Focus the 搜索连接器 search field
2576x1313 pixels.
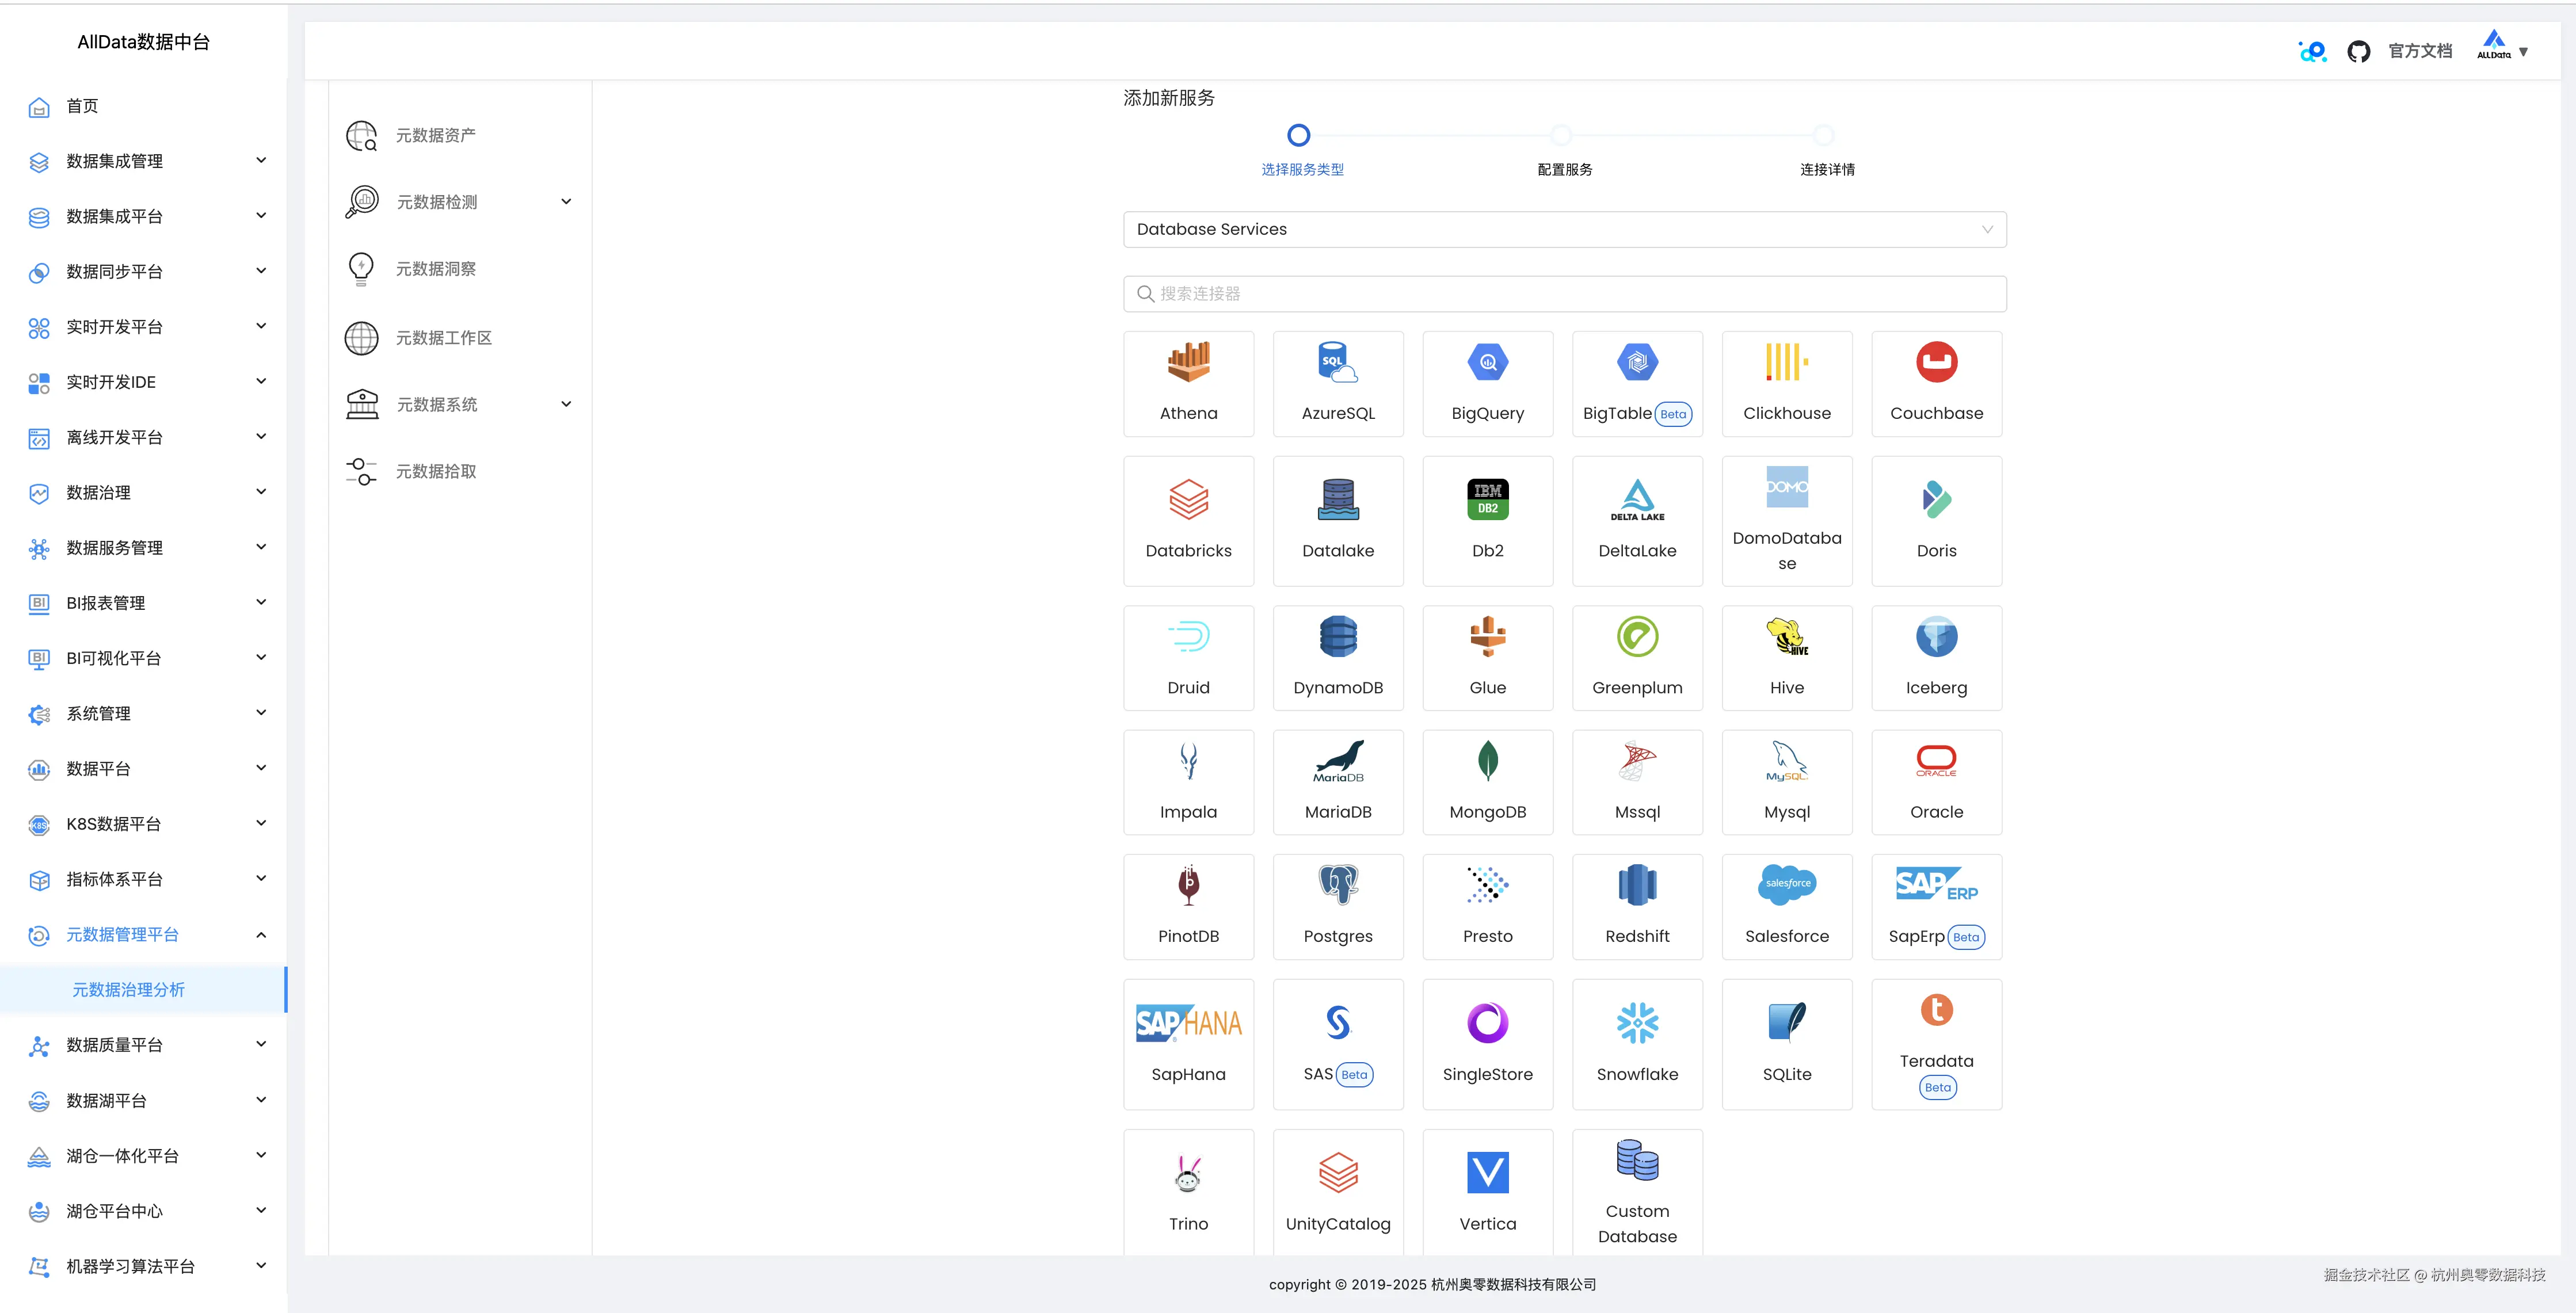(1564, 294)
